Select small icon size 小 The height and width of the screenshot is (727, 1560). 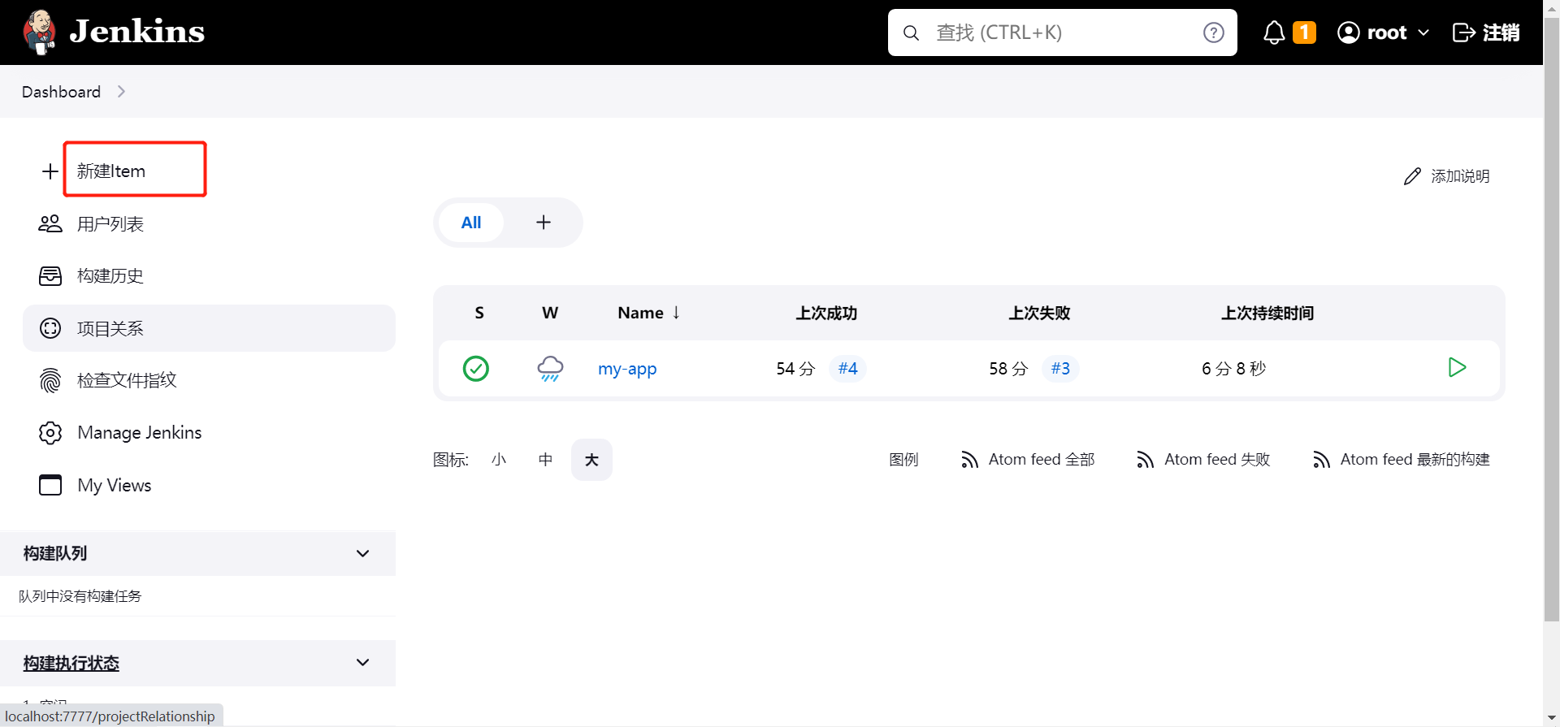point(499,460)
